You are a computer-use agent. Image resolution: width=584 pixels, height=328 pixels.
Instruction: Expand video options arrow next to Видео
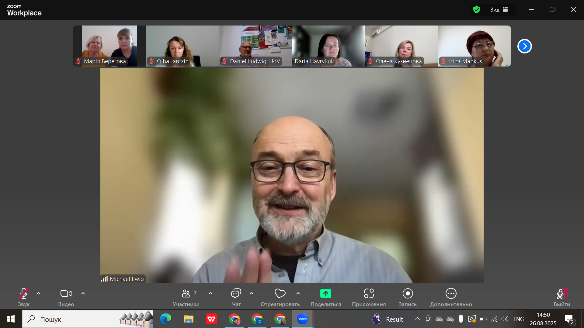[x=83, y=293]
